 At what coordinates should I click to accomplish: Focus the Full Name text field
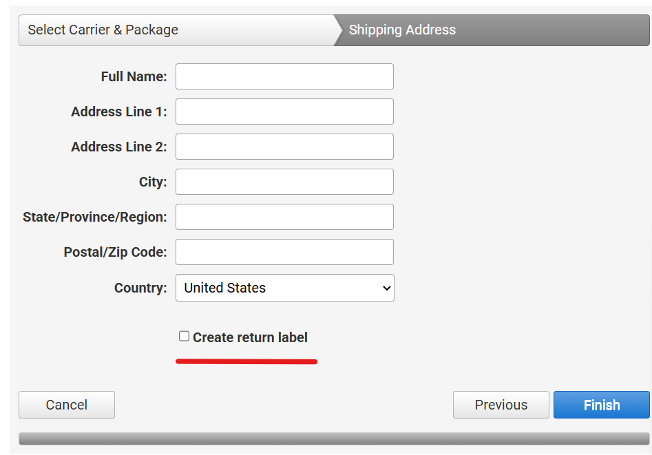pos(284,76)
